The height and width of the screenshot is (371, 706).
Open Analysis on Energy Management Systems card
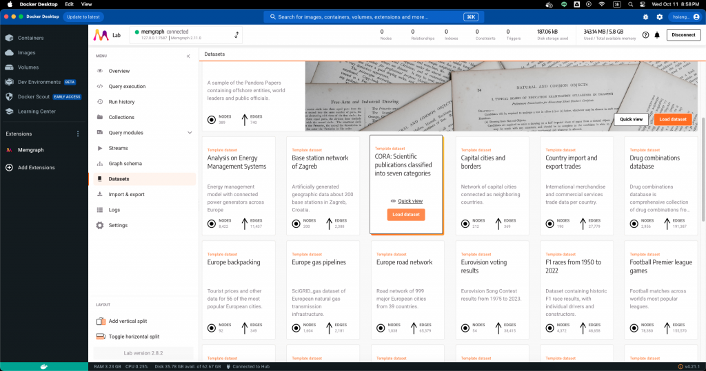click(239, 186)
